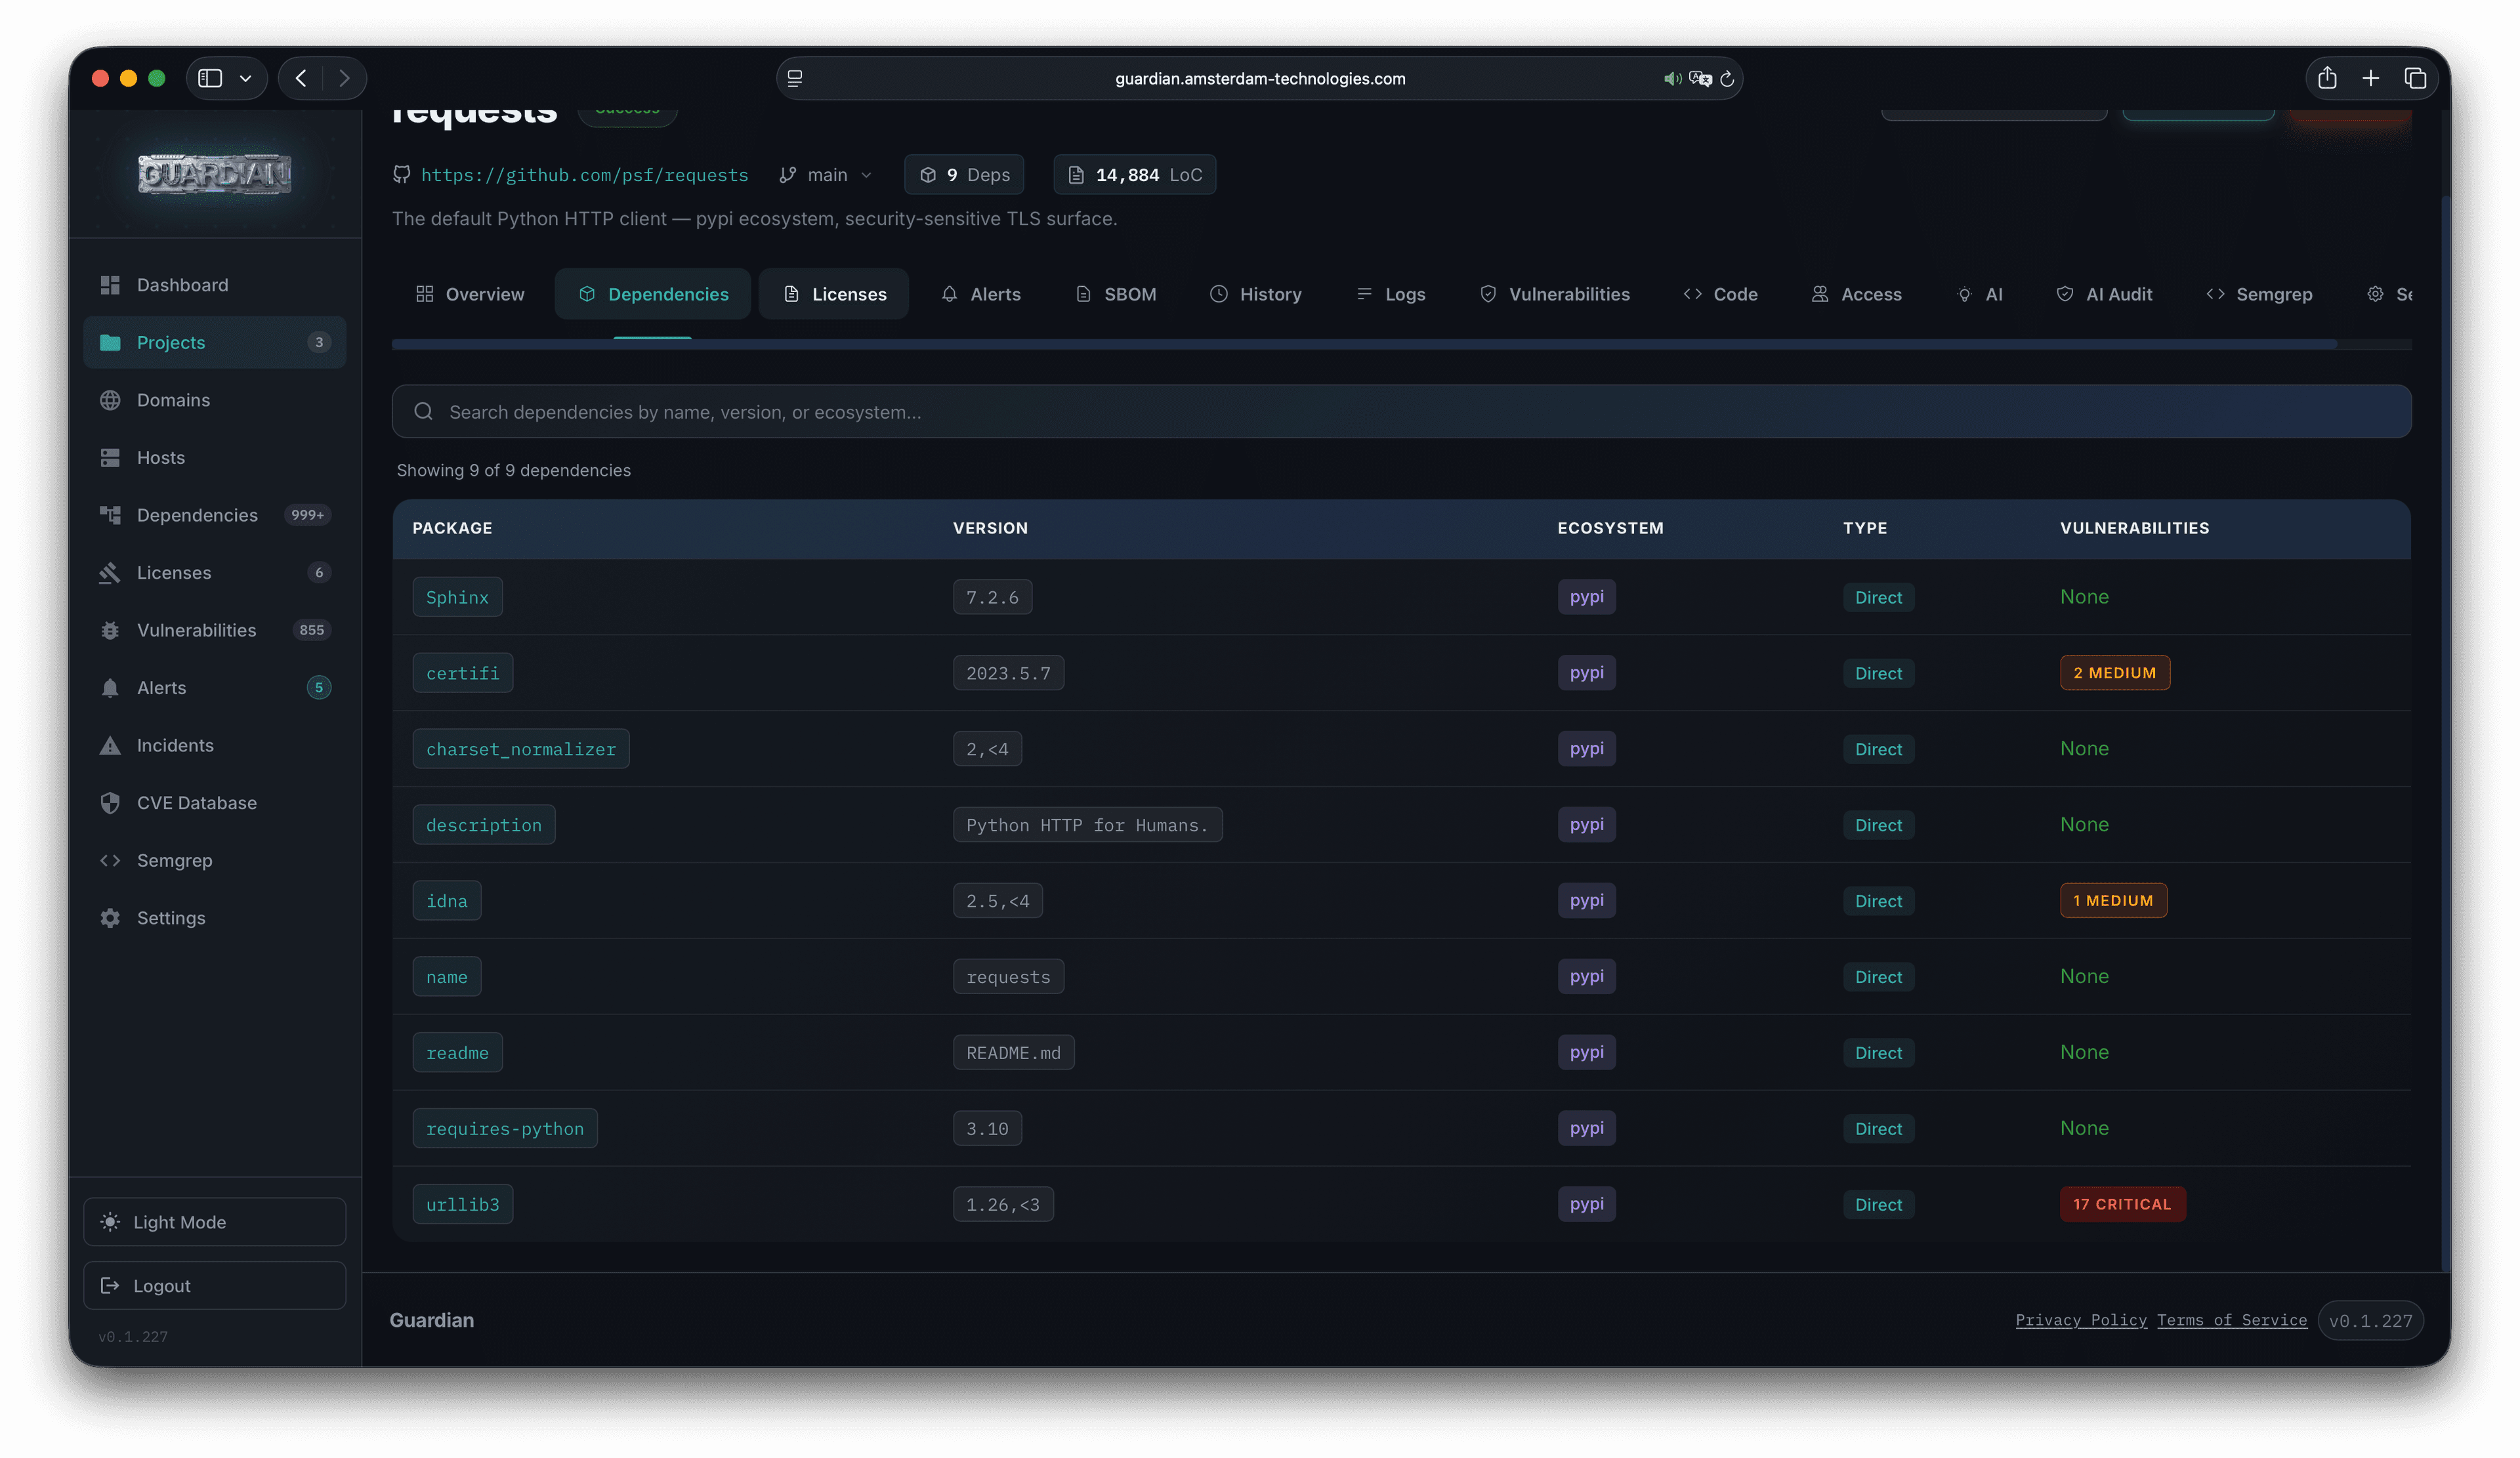Open the project Licenses tab
Image resolution: width=2520 pixels, height=1458 pixels.
[834, 294]
